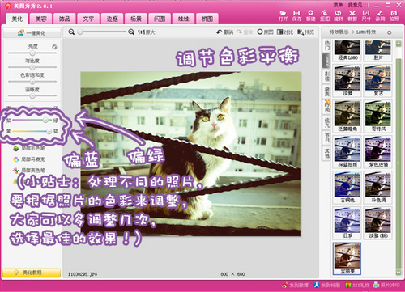This screenshot has height=292, width=405.
Task: Collapse the 特效展示 panel arrow
Action: click(x=389, y=32)
